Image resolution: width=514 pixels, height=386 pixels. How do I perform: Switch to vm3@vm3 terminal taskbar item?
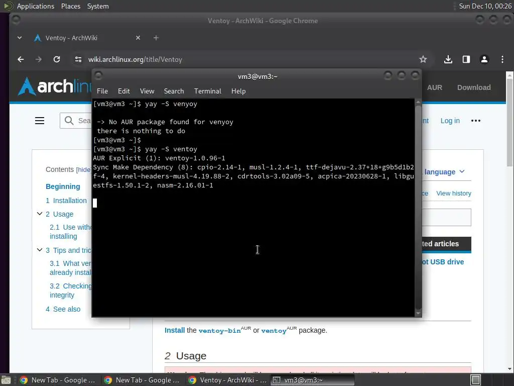pyautogui.click(x=312, y=380)
